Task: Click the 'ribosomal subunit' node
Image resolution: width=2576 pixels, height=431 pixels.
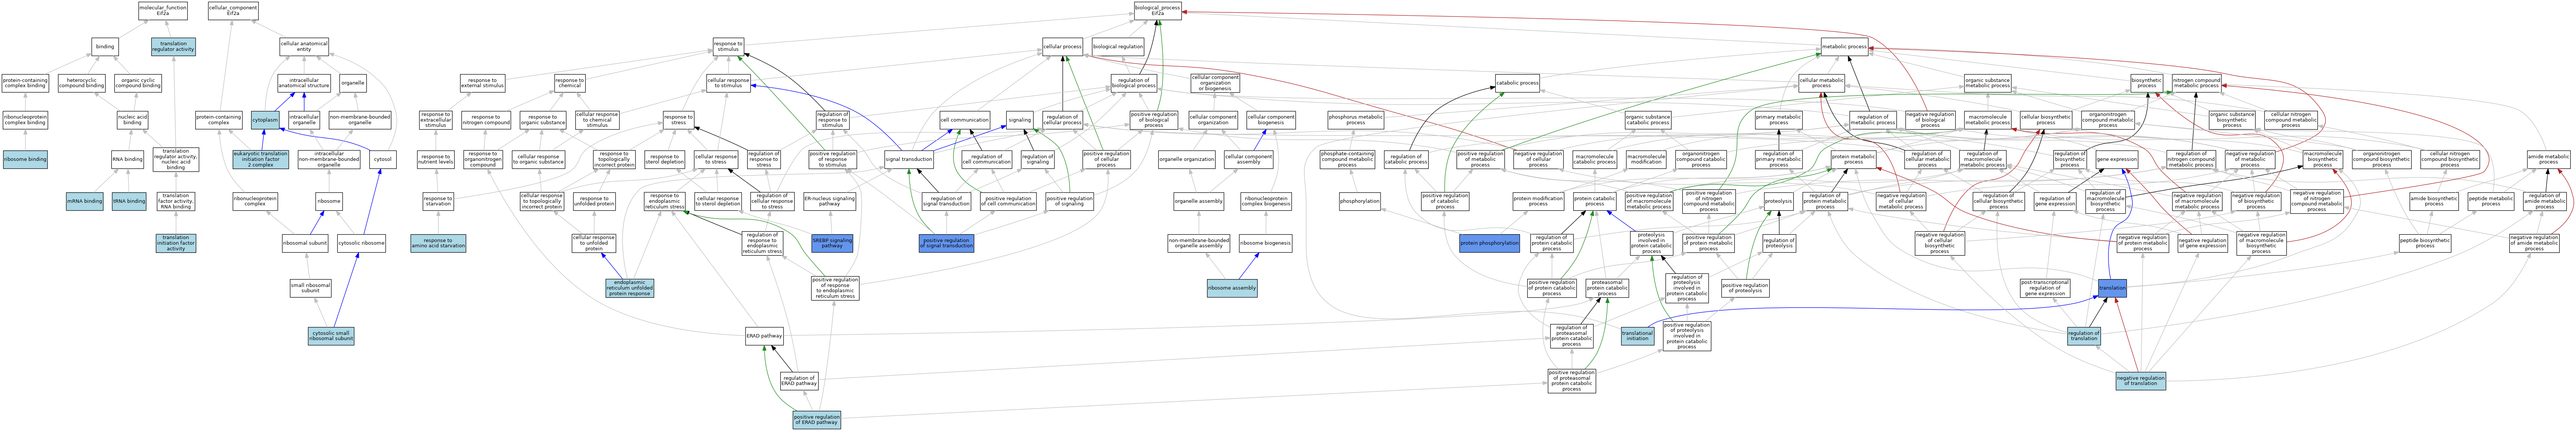Action: click(x=305, y=243)
